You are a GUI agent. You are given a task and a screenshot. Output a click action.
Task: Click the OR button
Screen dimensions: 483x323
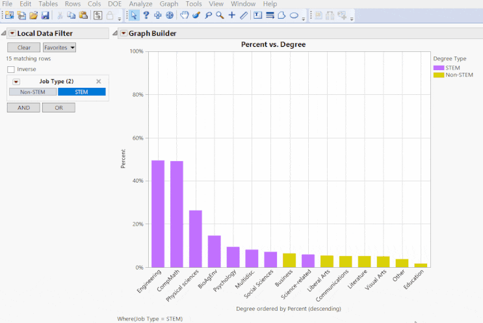click(59, 107)
